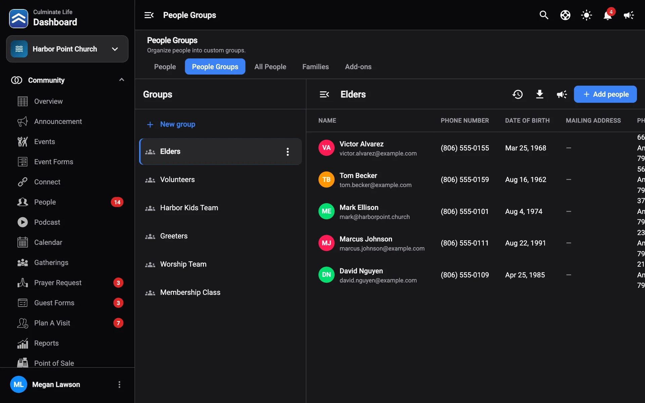Viewport: 645px width, 403px height.
Task: Open Megan Lawson user menu dots
Action: (119, 385)
